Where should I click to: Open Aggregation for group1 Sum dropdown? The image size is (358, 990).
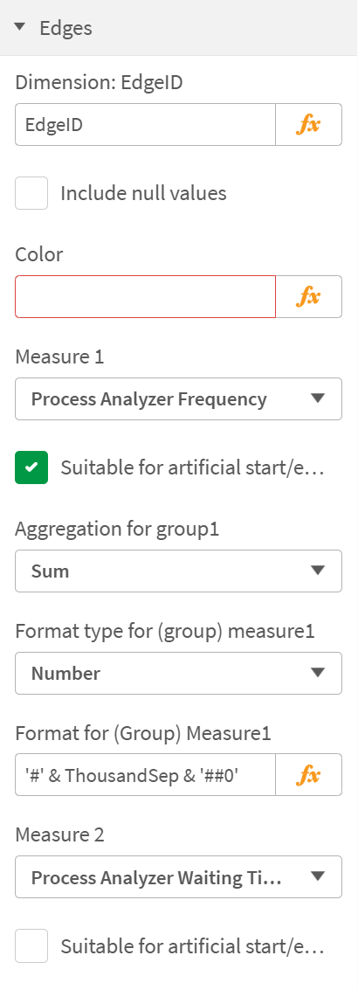click(179, 571)
